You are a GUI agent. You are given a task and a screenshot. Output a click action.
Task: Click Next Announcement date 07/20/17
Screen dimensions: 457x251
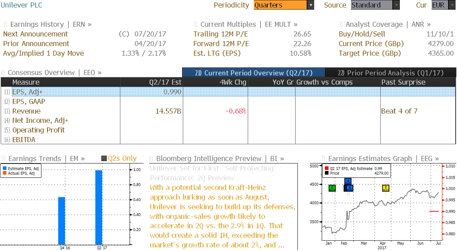click(x=150, y=34)
